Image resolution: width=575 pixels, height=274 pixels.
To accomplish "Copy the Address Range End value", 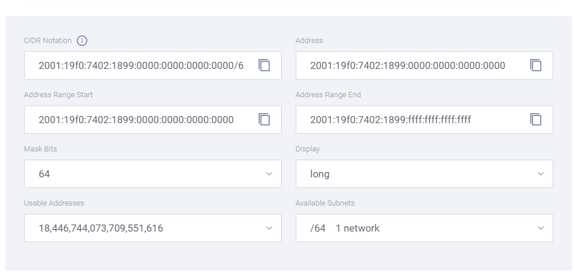I will coord(535,120).
